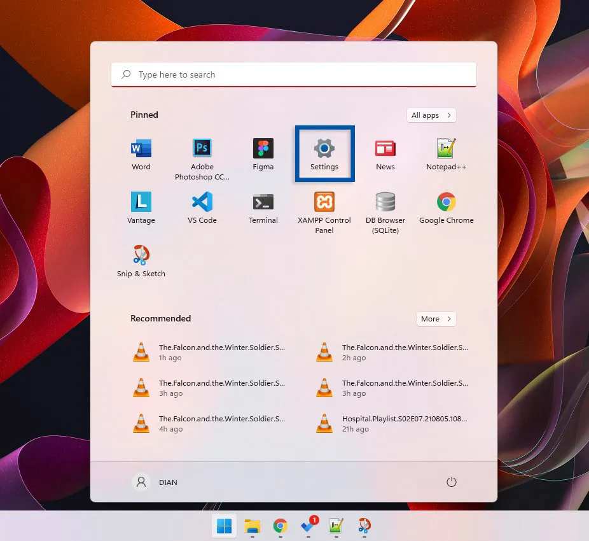Show More recommended items

coord(436,319)
